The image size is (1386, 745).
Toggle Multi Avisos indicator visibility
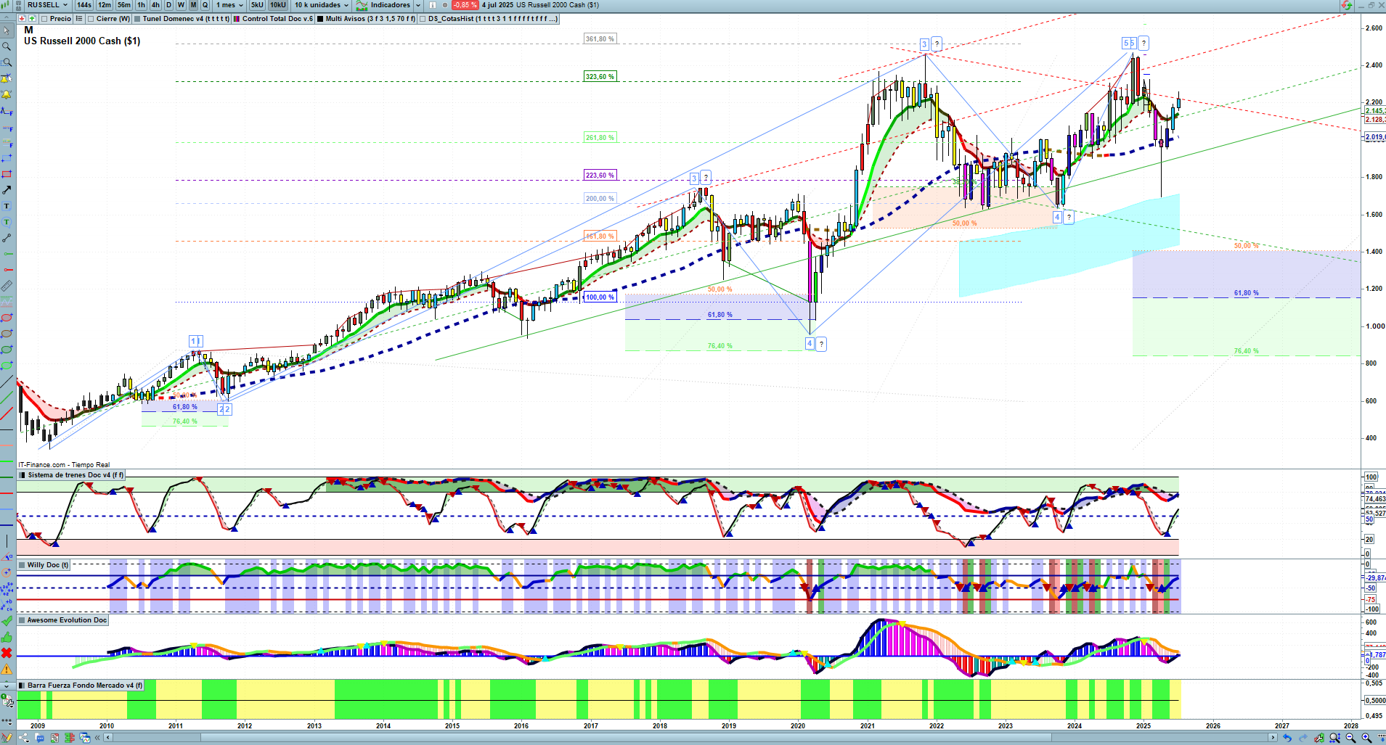(321, 19)
